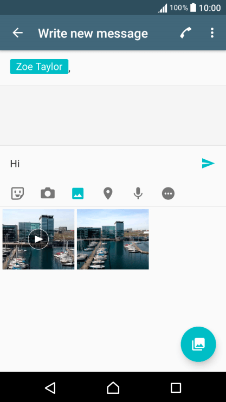Send the message with arrow icon
This screenshot has width=226, height=402.
tap(208, 163)
